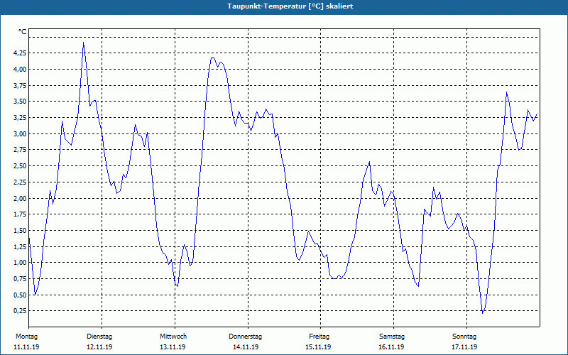Click the Mittwoch day label

[173, 337]
